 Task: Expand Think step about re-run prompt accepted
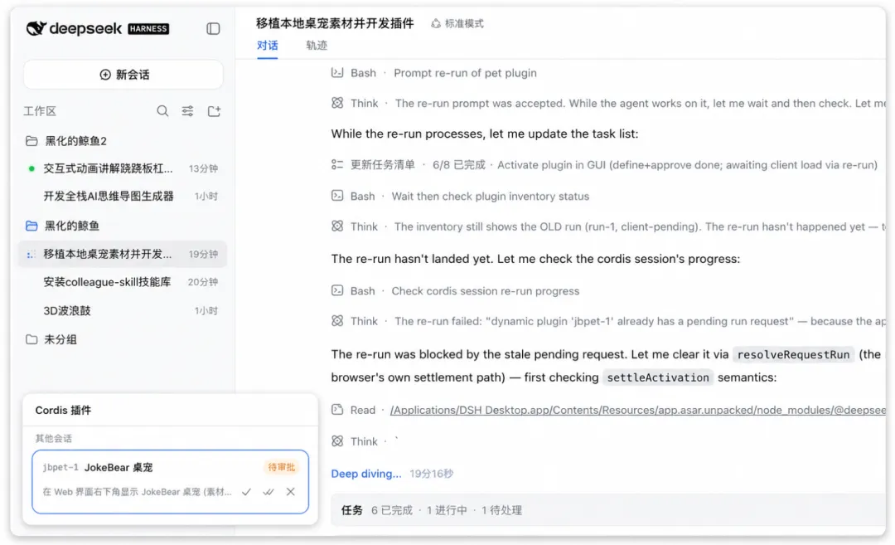coord(608,104)
